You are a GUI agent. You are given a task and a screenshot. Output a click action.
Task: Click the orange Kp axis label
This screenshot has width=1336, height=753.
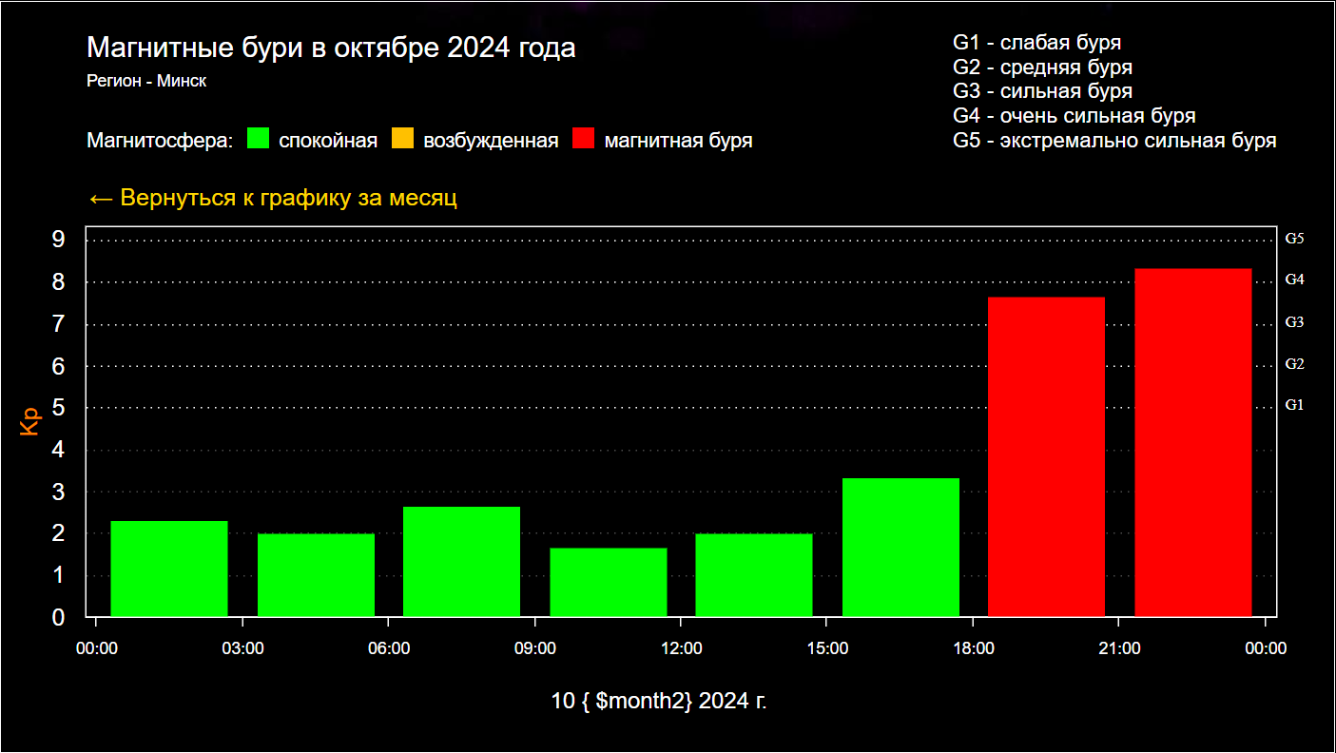[30, 422]
